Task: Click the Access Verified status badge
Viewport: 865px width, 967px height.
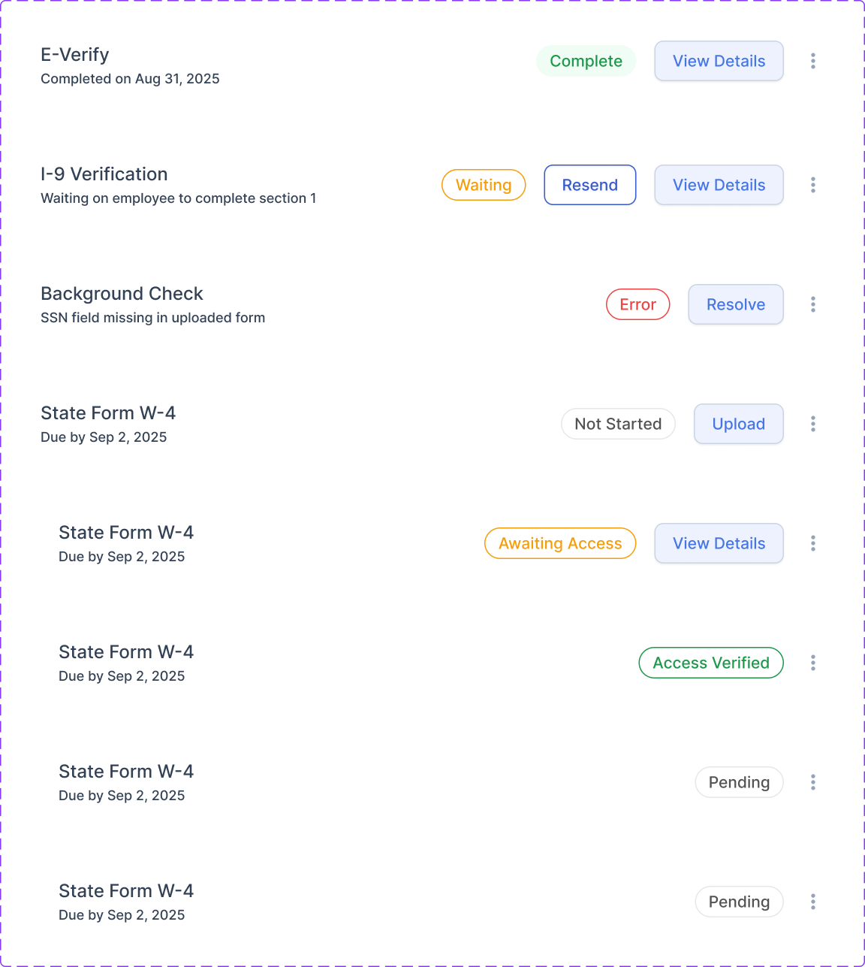Action: point(710,663)
